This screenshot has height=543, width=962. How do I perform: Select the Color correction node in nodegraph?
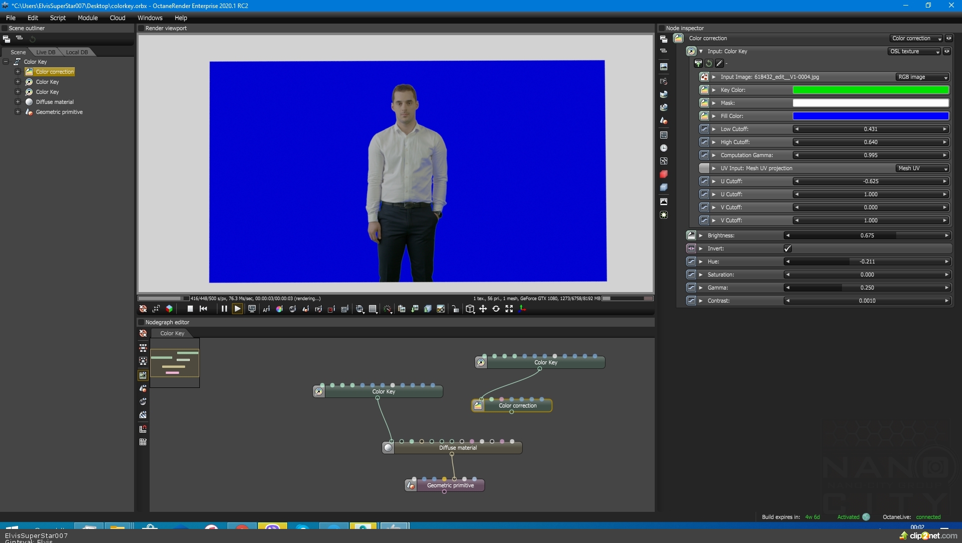click(512, 405)
